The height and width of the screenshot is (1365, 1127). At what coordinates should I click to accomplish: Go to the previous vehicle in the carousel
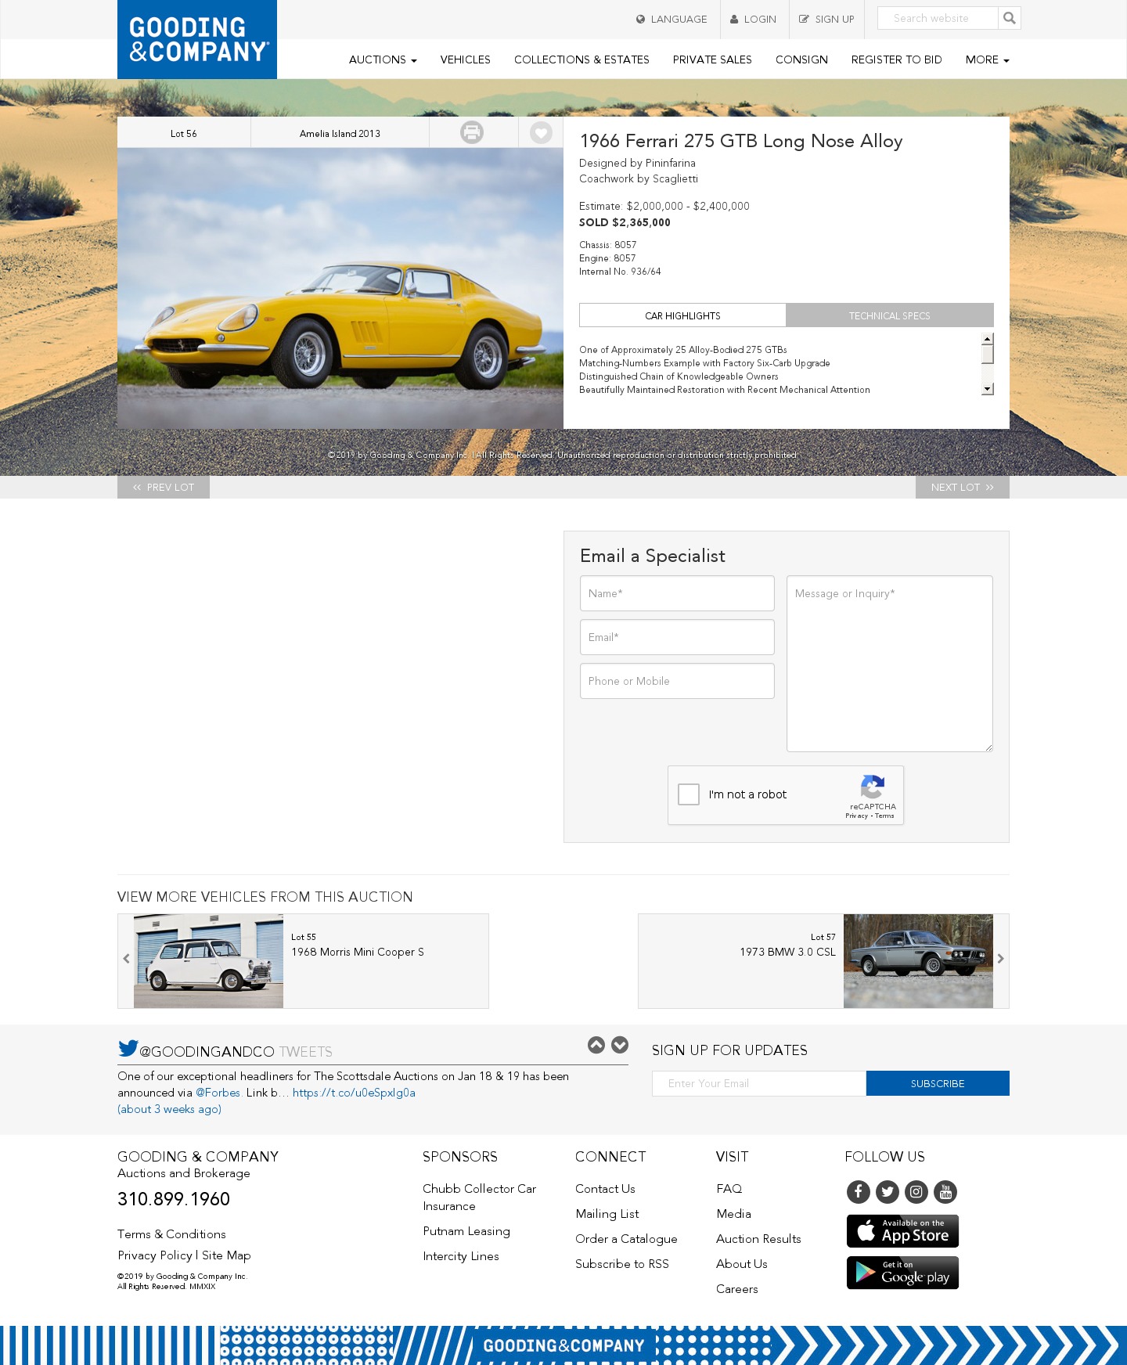click(x=126, y=959)
